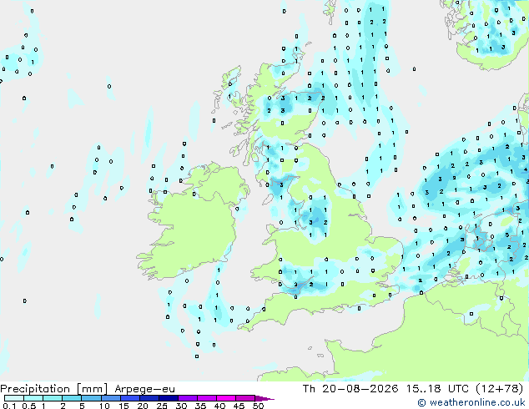Click the '0.1' legend scale label
The height and width of the screenshot is (409, 529).
click(x=9, y=406)
